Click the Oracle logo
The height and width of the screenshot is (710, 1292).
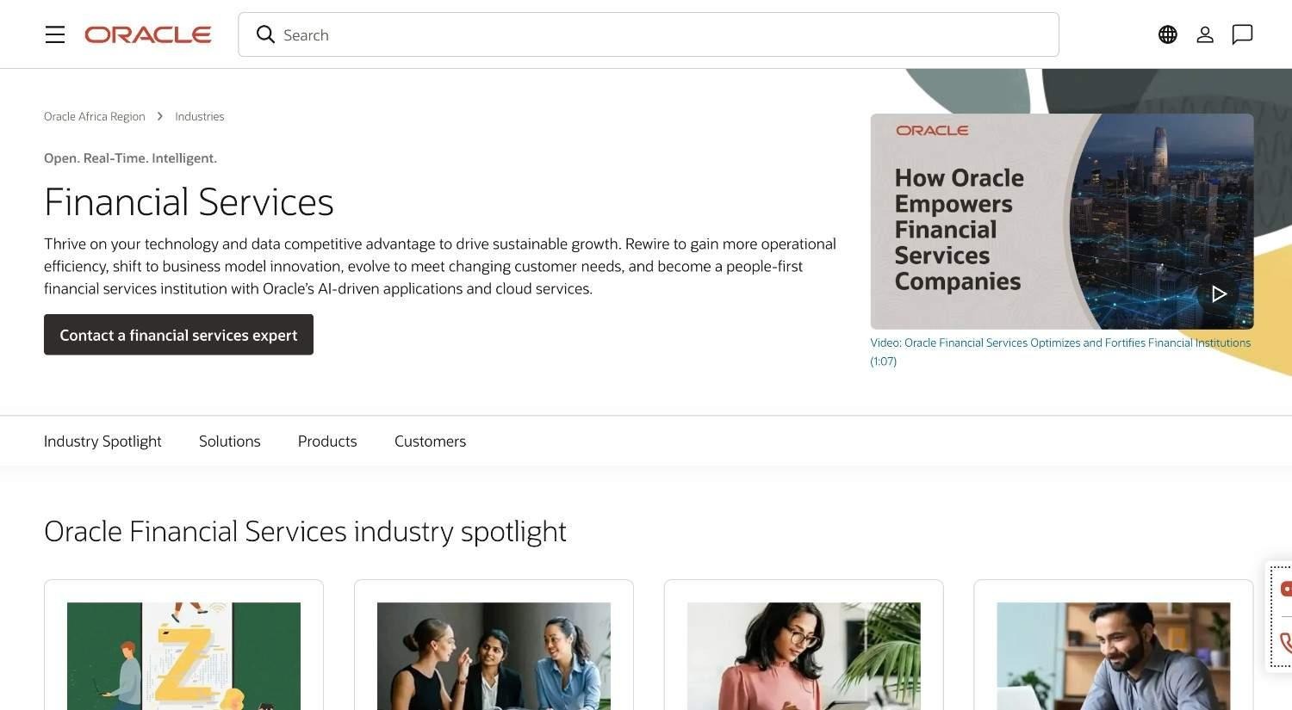tap(148, 34)
